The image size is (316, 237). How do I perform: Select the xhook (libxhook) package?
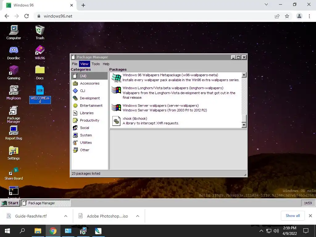pos(176,121)
